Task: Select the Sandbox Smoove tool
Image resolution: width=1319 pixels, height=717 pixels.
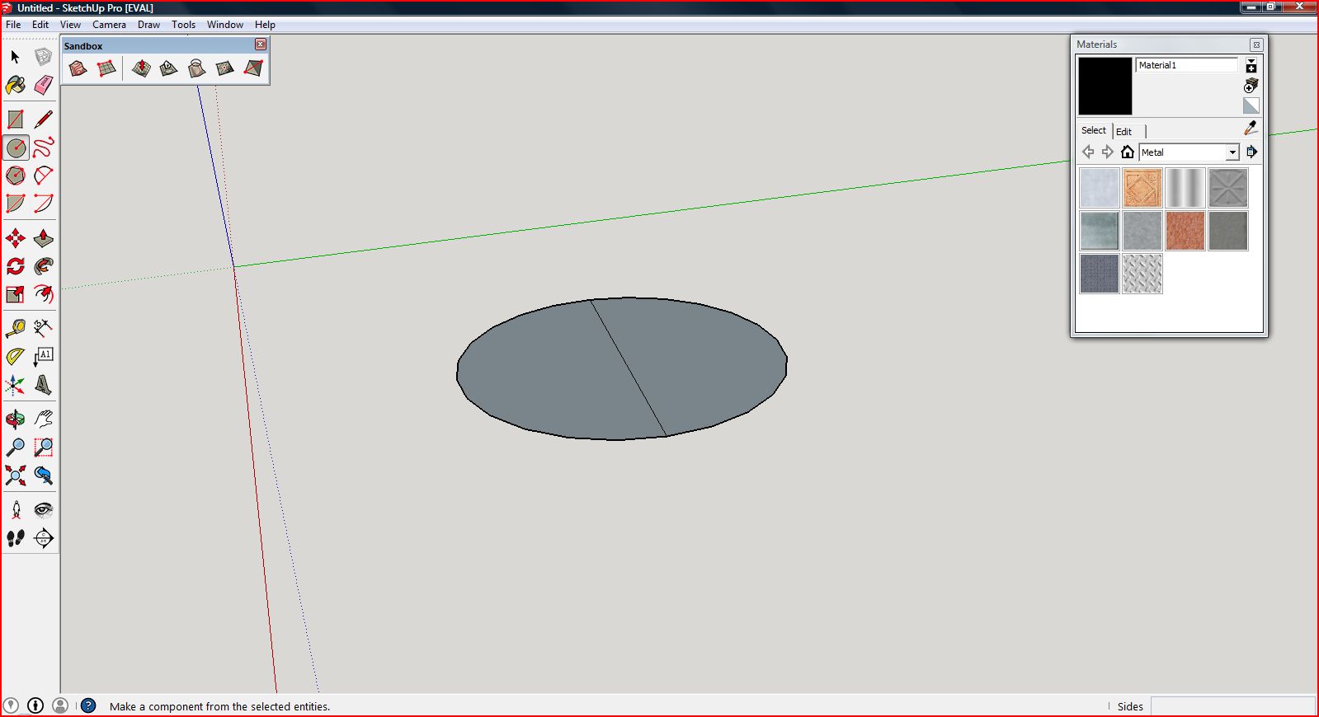Action: [x=141, y=68]
